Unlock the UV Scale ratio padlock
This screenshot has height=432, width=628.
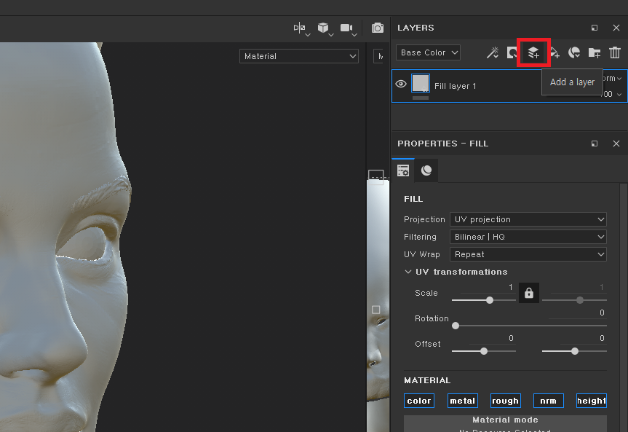coord(528,293)
